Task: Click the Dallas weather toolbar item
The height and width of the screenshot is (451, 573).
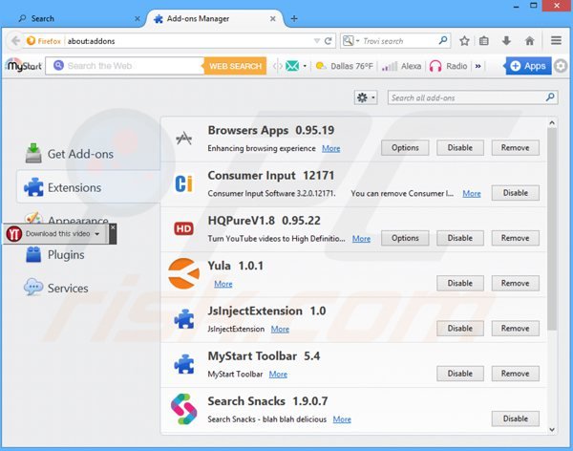Action: (344, 66)
